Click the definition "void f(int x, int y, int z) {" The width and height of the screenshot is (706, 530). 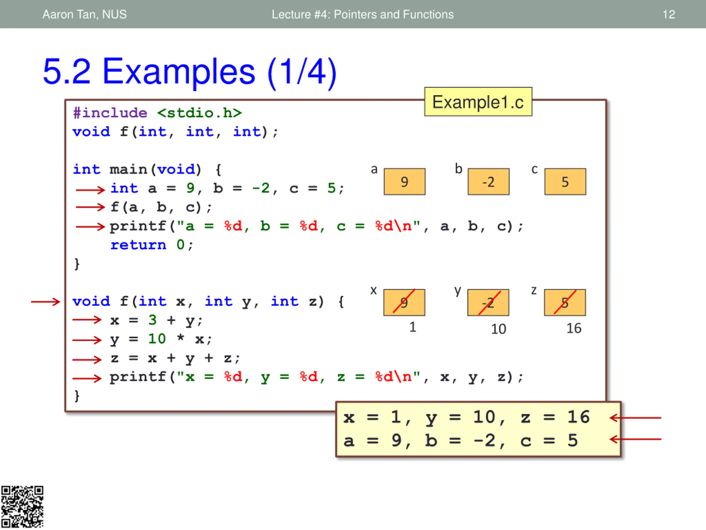[x=208, y=302]
